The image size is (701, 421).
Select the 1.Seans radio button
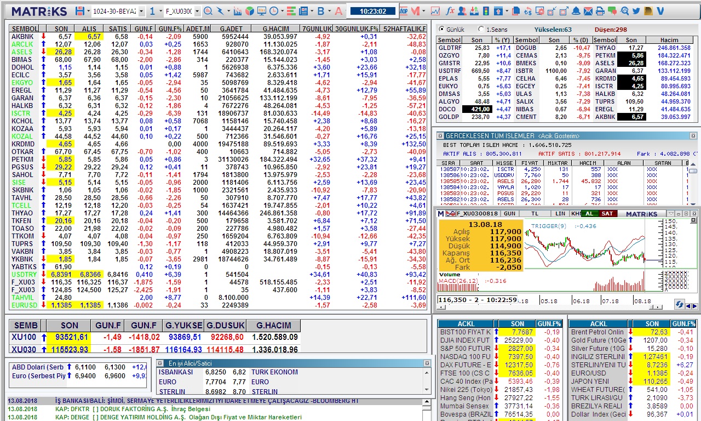pyautogui.click(x=481, y=29)
